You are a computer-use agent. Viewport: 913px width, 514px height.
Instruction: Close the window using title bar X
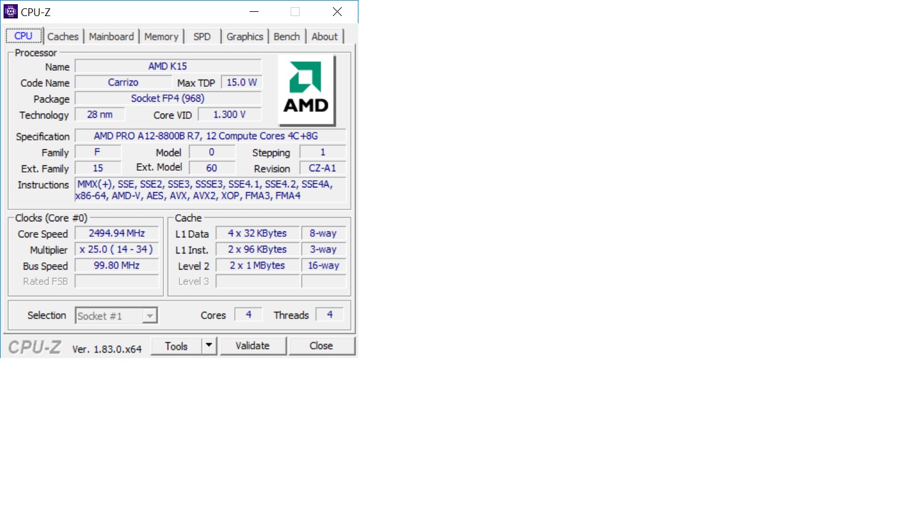[x=337, y=12]
